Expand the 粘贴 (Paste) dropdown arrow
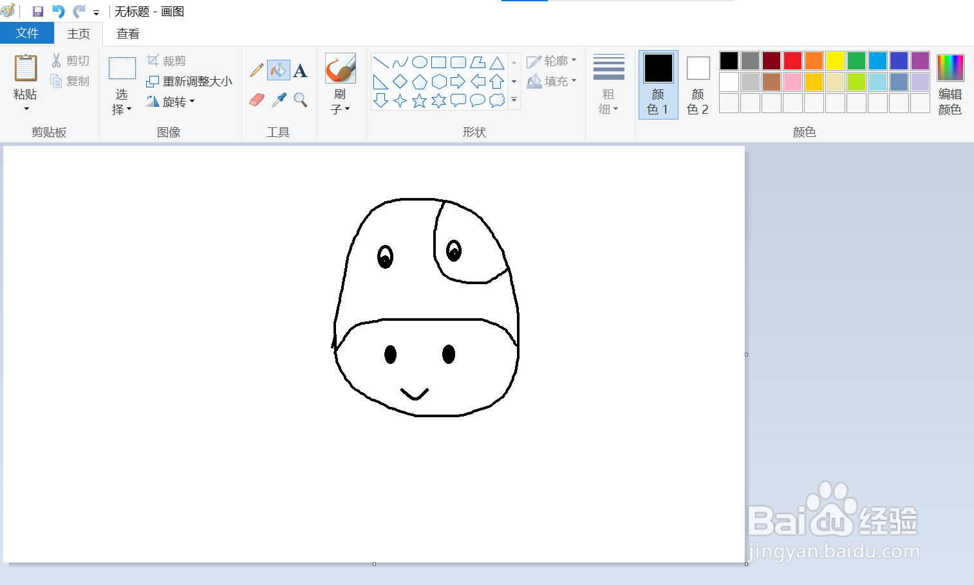 click(x=26, y=109)
